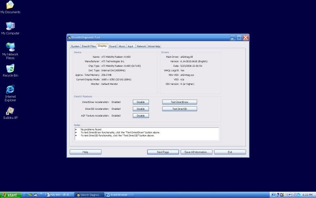
Task: Click the driver version '6.14.0010.6618 (English)'
Action: point(194,61)
